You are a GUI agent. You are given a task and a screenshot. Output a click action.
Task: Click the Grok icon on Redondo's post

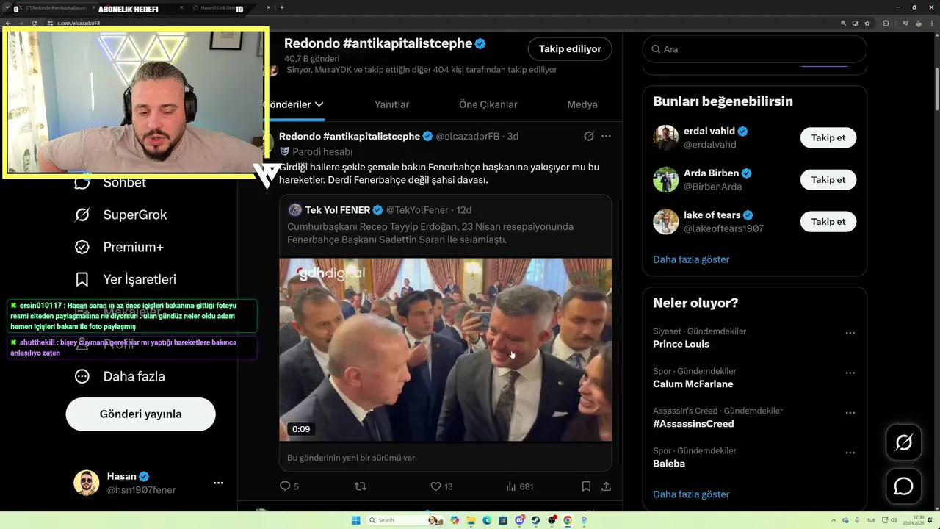(x=588, y=136)
